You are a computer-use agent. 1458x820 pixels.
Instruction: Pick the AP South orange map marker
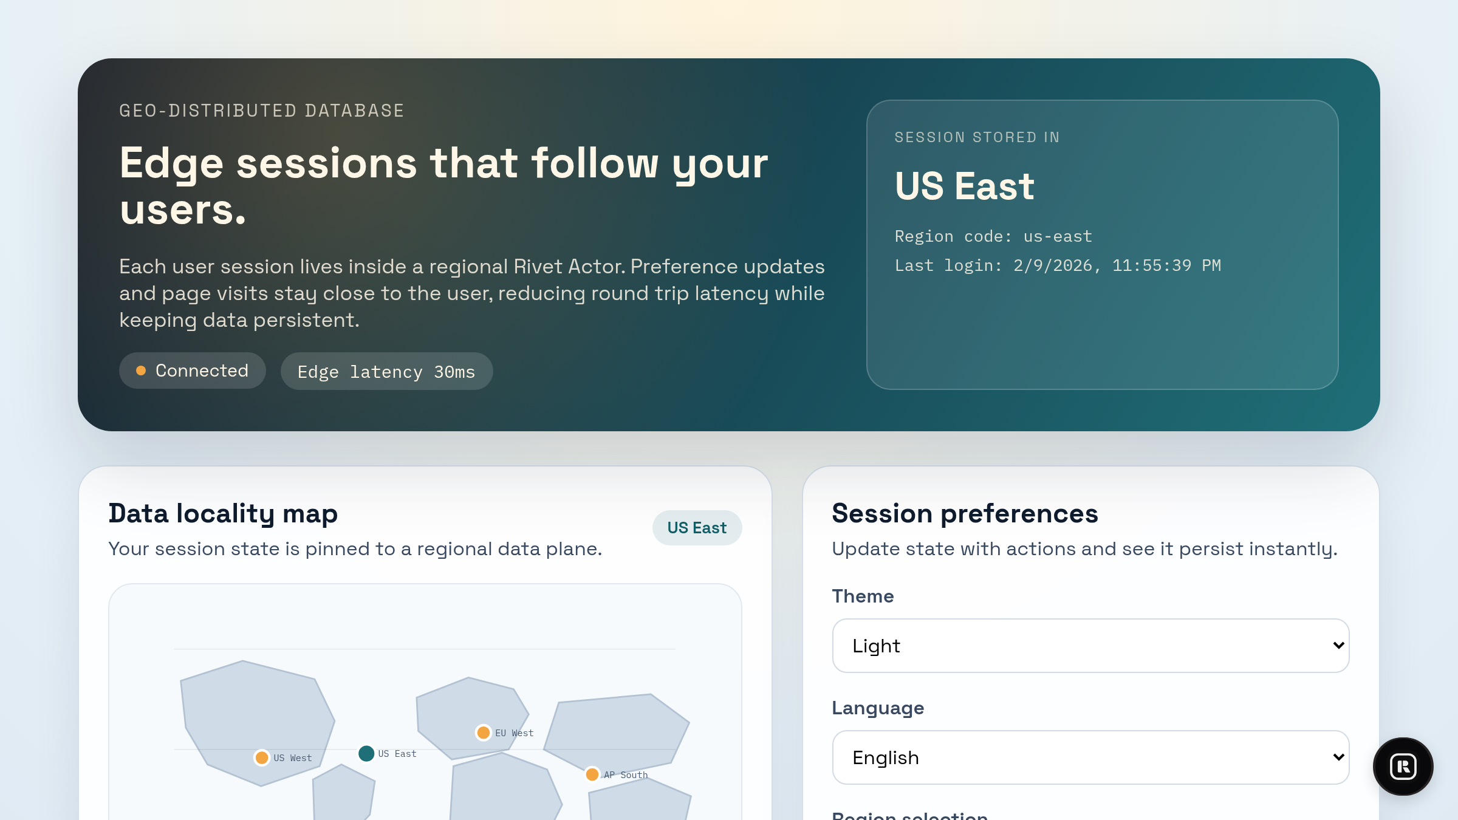point(592,774)
